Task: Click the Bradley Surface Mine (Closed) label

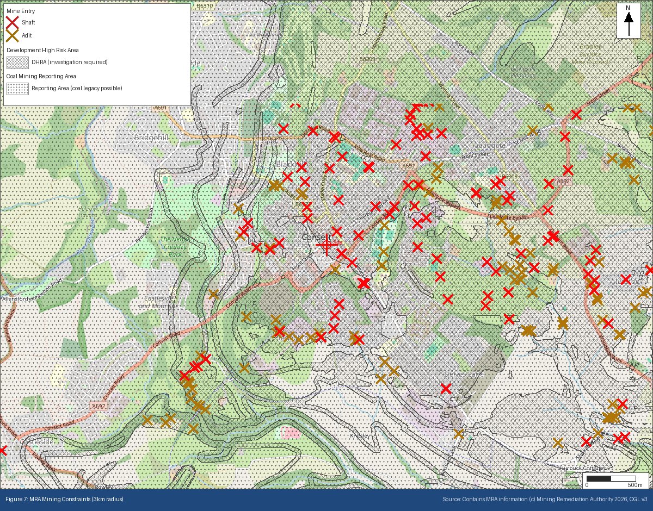Action: 590,54
